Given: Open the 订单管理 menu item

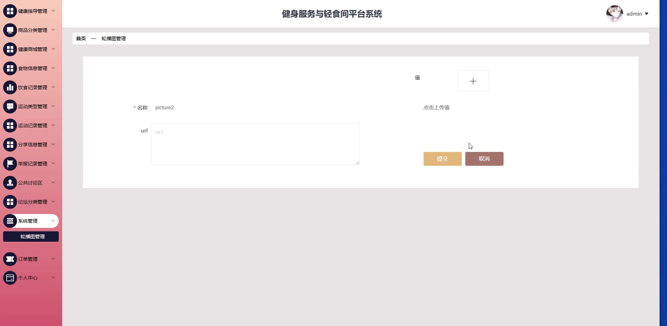Looking at the screenshot, I should (x=31, y=259).
